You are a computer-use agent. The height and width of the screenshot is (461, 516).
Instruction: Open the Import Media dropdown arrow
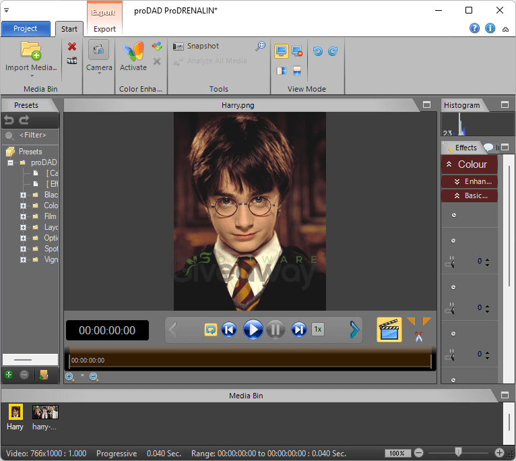[x=32, y=75]
